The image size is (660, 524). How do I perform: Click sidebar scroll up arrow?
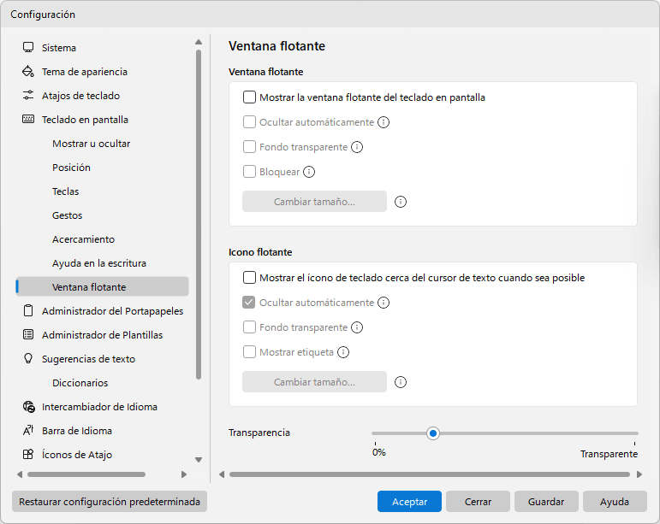click(x=199, y=42)
